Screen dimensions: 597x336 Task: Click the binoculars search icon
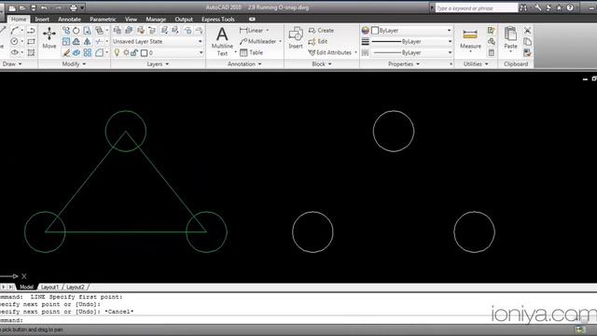click(x=523, y=7)
